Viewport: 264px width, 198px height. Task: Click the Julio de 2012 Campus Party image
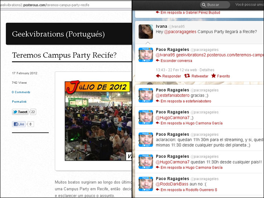point(98,121)
